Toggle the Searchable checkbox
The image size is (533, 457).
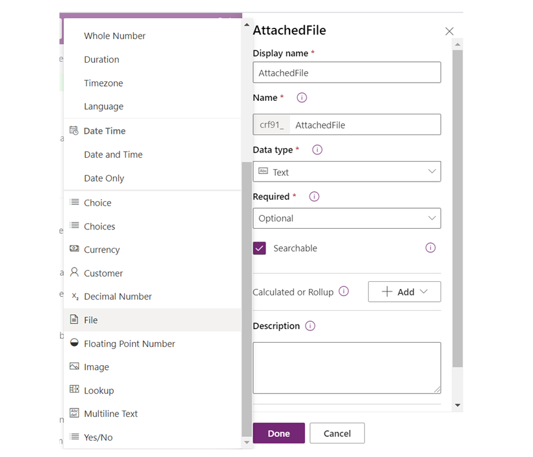(x=259, y=248)
